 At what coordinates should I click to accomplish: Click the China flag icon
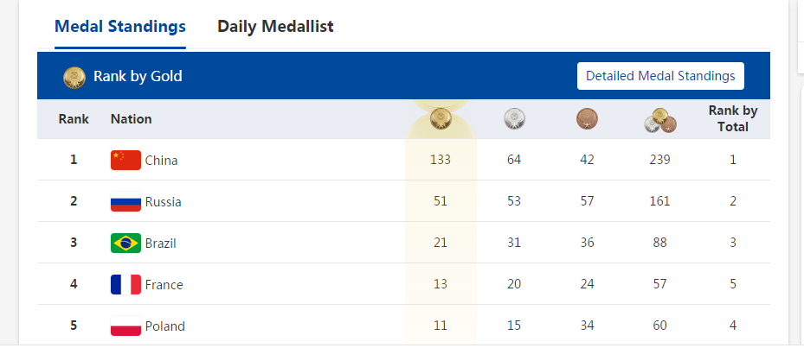(x=125, y=160)
